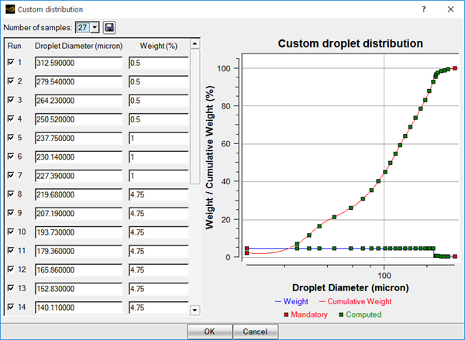Click the scroll up arrow of the table
This screenshot has width=465, height=340.
pyautogui.click(x=195, y=45)
